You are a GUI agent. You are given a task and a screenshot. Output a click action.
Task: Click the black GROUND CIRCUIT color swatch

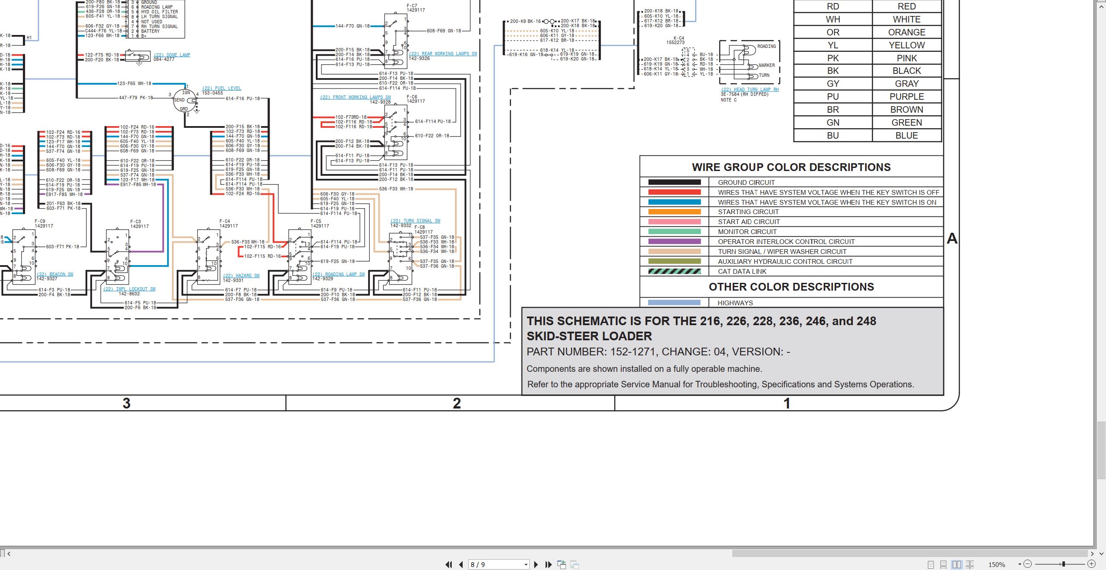pos(674,182)
